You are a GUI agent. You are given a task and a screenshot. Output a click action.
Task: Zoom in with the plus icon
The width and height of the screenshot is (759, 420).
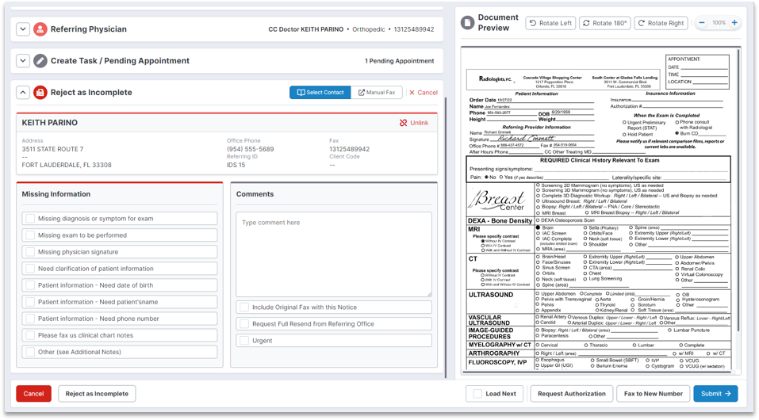point(734,23)
